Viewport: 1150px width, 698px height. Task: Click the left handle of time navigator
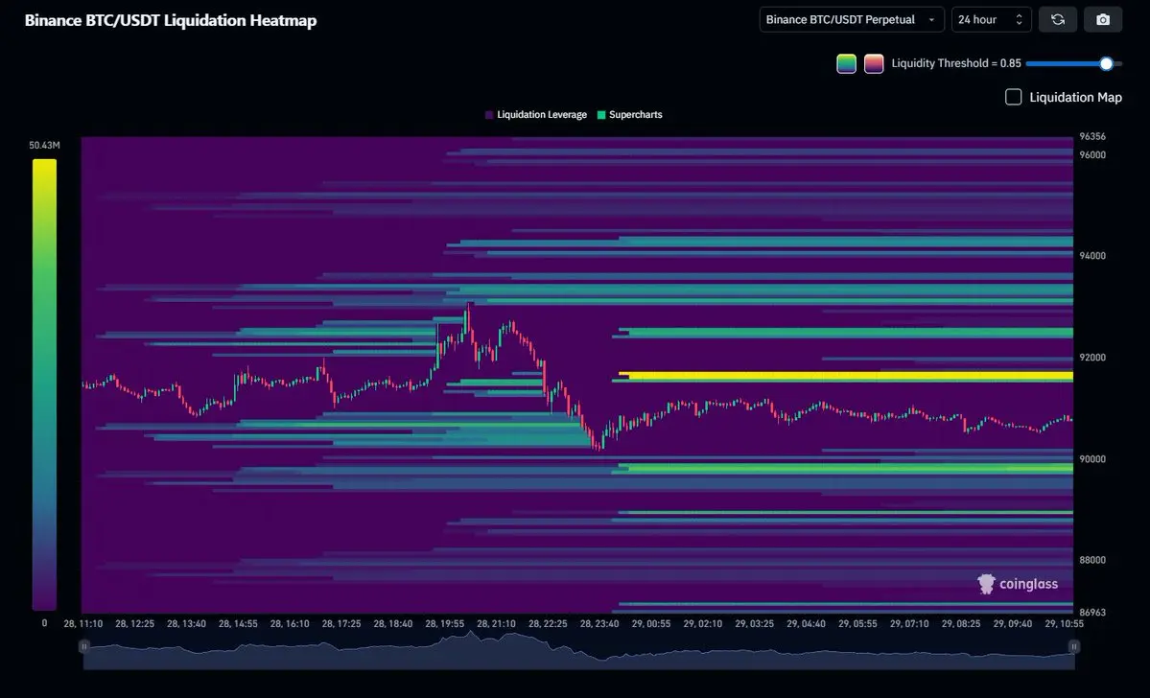[84, 647]
